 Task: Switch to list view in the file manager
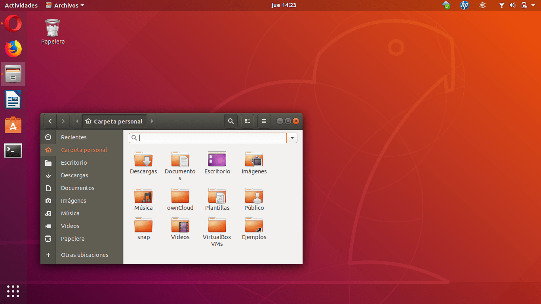point(247,121)
